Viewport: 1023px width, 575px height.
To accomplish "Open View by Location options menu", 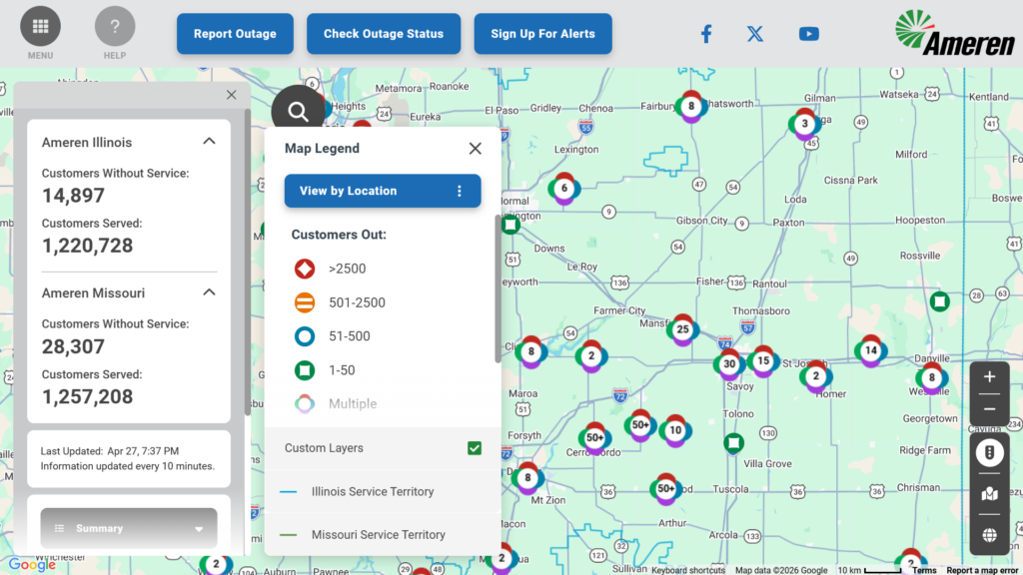I will pos(460,191).
